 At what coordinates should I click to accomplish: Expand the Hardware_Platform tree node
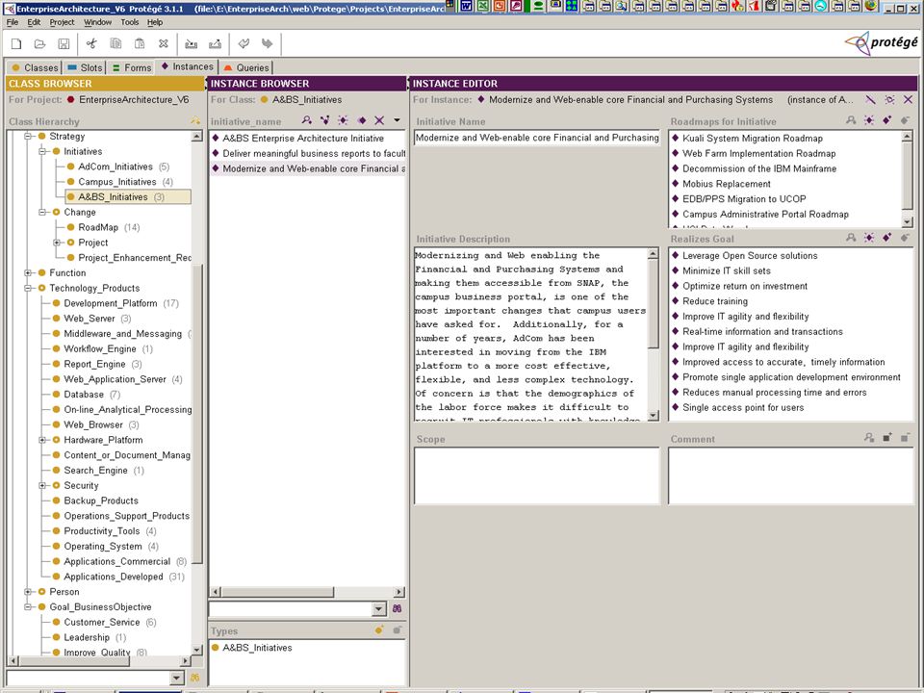(x=42, y=440)
